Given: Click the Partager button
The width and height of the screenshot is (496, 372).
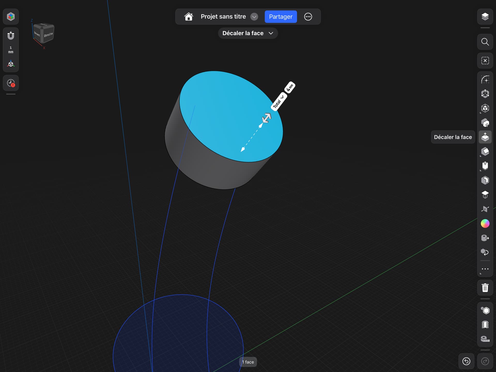Looking at the screenshot, I should [x=281, y=17].
